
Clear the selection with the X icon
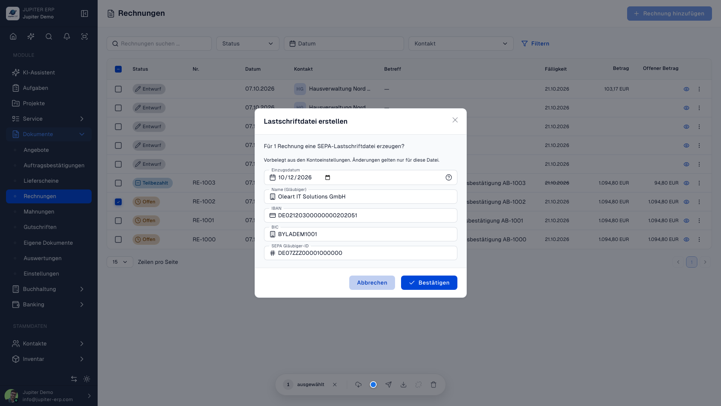click(335, 385)
